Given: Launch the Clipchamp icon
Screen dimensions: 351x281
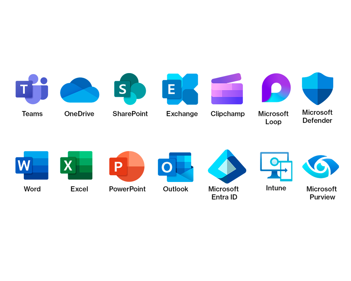Looking at the screenshot, I should [x=227, y=89].
